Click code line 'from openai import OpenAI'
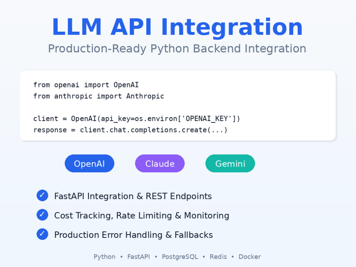Screen dimensions: 356x267 pyautogui.click(x=86, y=85)
